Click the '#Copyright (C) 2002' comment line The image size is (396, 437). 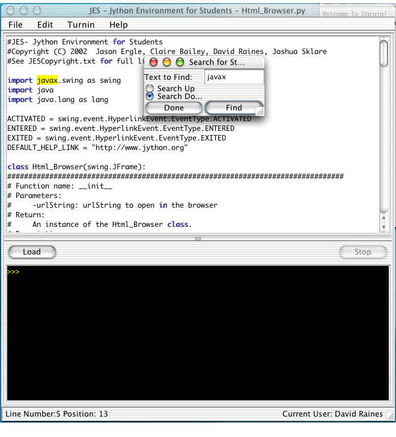click(x=167, y=52)
